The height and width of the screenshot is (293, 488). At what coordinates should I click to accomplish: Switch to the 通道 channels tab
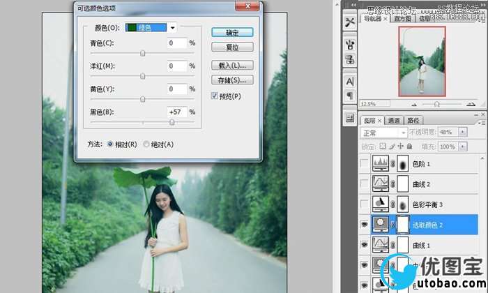[x=395, y=120]
